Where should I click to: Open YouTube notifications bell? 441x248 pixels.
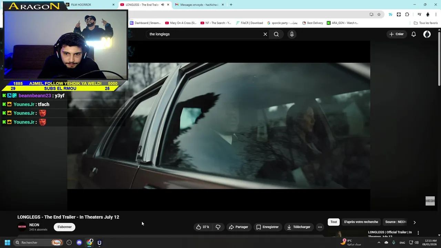point(413,34)
